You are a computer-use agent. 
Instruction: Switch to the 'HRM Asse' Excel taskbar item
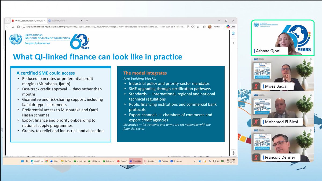point(95,161)
